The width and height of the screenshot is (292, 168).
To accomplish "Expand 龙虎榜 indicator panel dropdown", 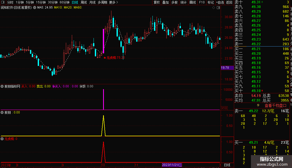I will (x=2, y=139).
